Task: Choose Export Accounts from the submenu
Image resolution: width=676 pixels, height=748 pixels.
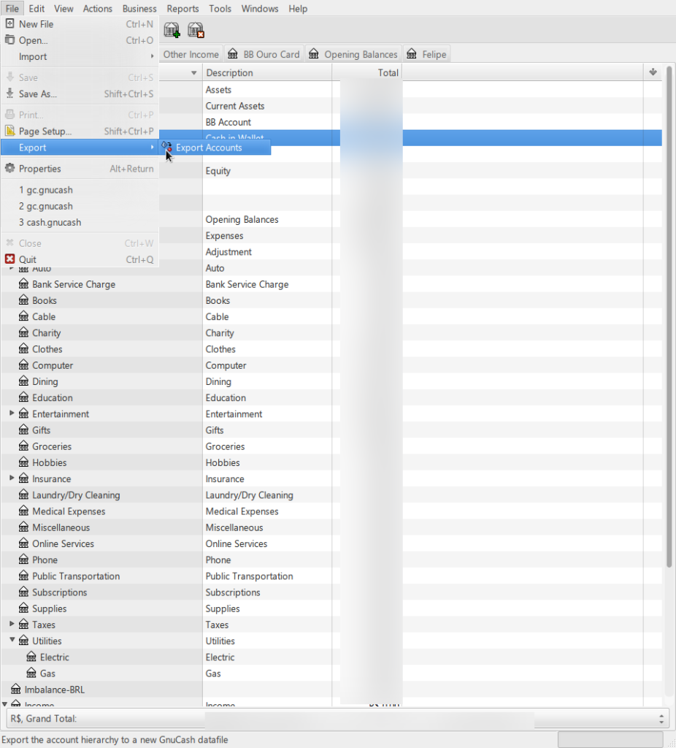Action: tap(215, 148)
